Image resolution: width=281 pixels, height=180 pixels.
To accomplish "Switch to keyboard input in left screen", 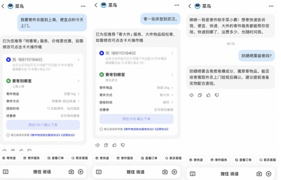I will (6, 172).
